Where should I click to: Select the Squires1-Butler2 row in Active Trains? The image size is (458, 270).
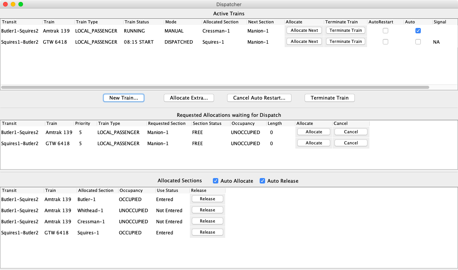point(20,42)
